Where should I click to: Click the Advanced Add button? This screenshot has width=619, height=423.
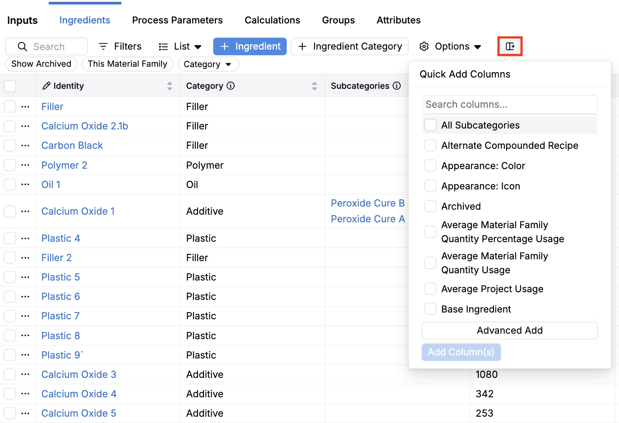pyautogui.click(x=510, y=331)
